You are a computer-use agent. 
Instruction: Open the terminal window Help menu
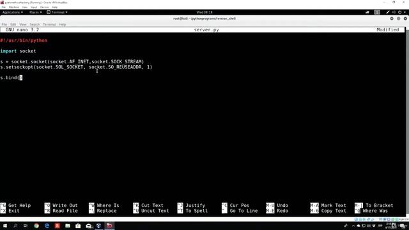(63, 24)
